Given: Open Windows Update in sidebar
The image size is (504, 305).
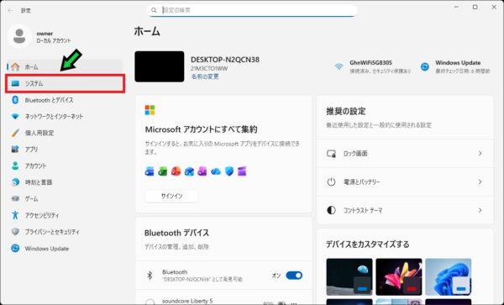Looking at the screenshot, I should click(x=65, y=248).
